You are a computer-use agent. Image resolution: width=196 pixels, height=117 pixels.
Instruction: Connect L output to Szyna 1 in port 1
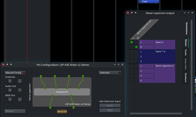pyautogui.click(x=132, y=52)
